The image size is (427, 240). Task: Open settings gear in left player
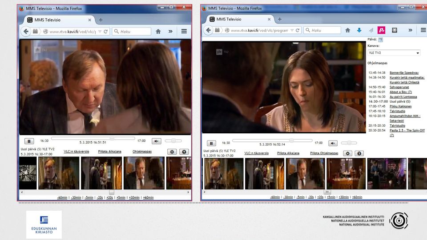coord(172,152)
